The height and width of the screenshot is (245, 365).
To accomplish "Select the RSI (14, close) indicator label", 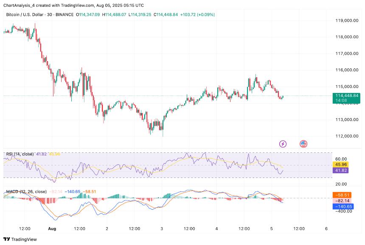I will (x=19, y=153).
